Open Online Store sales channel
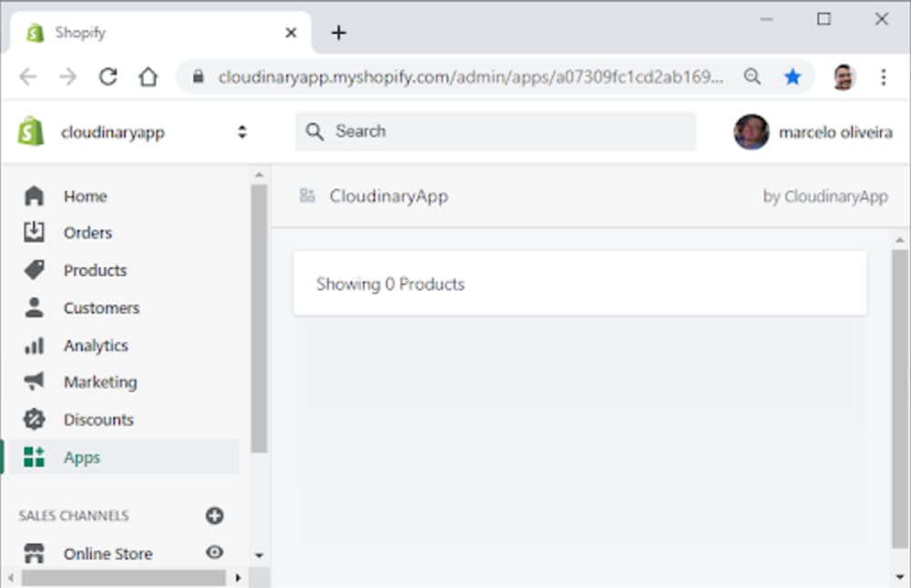The image size is (911, 588). (108, 553)
